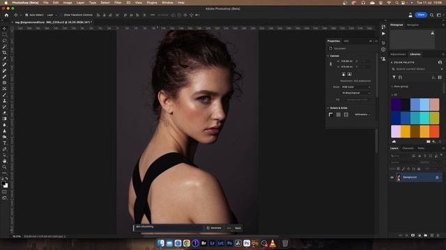Viewport: 446px width, 250px height.
Task: Collapse the Canvas section
Action: pos(328,56)
